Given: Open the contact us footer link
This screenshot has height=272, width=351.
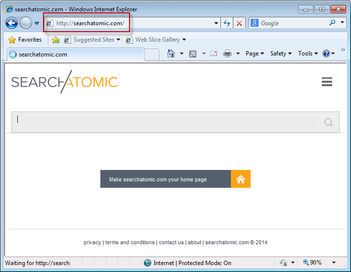Looking at the screenshot, I should 171,243.
